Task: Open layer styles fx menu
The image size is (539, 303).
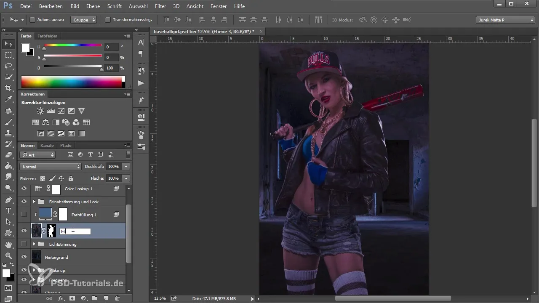Action: pyautogui.click(x=61, y=298)
